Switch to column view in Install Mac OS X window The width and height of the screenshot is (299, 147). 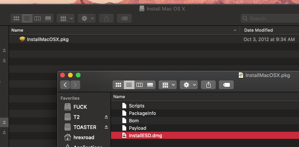pos(38,18)
